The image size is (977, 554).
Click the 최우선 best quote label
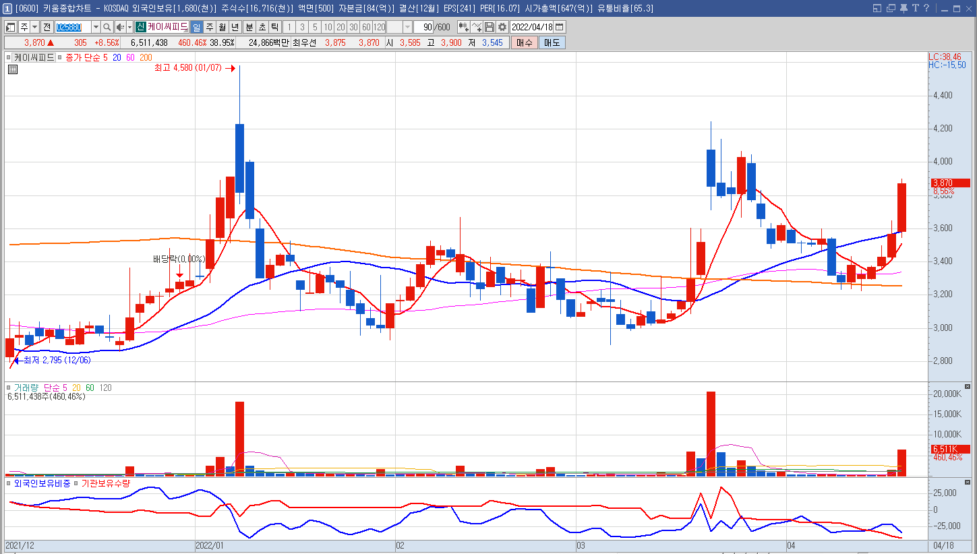coord(305,42)
